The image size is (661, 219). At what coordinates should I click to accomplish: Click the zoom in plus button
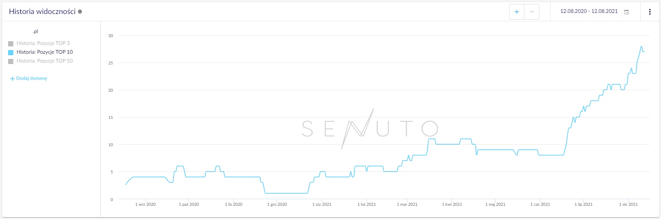pos(517,12)
